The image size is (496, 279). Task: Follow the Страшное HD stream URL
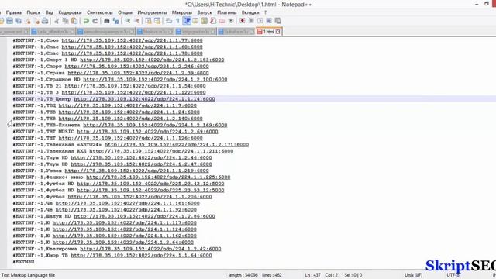coord(155,79)
